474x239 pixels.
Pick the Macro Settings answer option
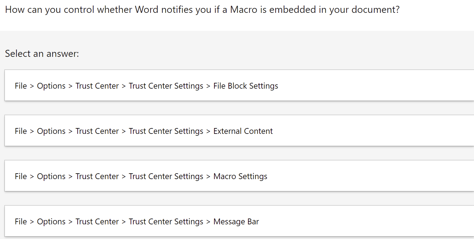[239, 176]
